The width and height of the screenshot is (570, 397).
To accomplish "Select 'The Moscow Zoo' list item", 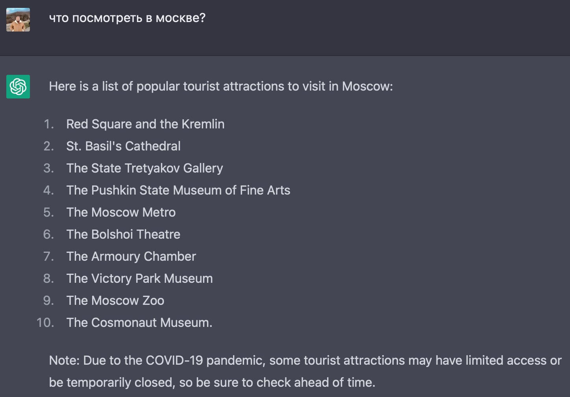I will click(x=115, y=301).
